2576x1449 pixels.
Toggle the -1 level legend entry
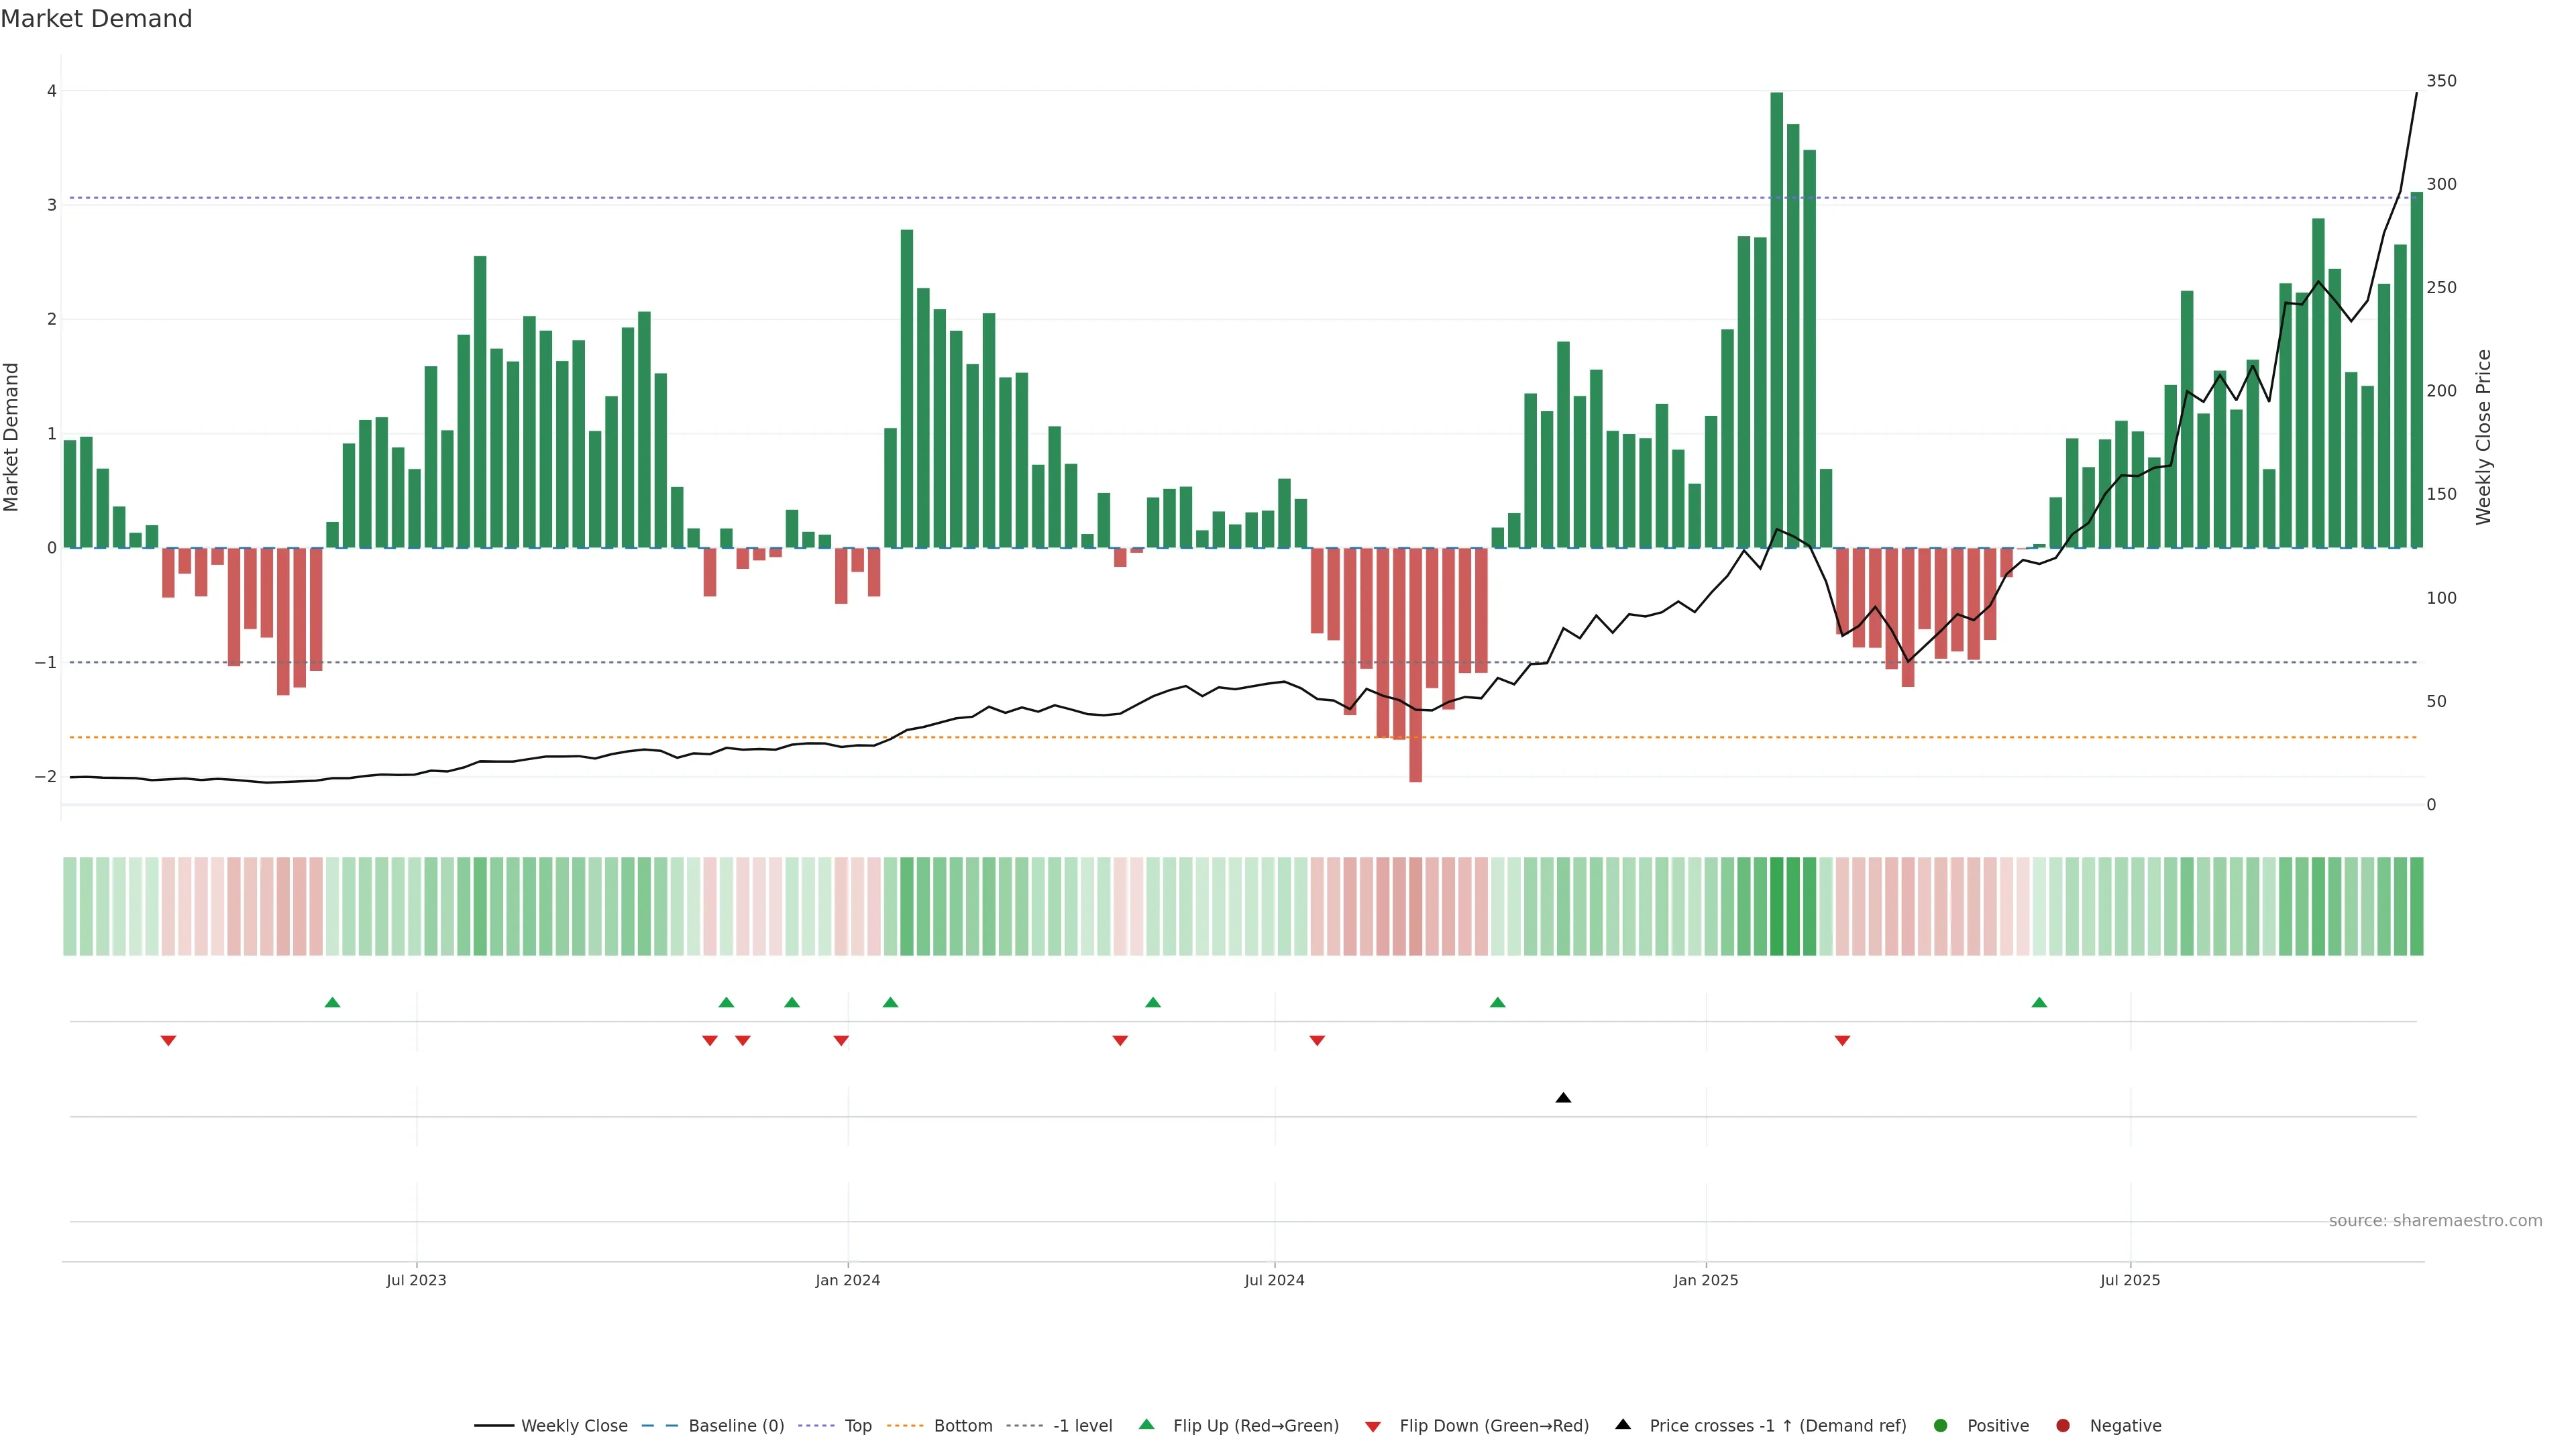1082,1426
